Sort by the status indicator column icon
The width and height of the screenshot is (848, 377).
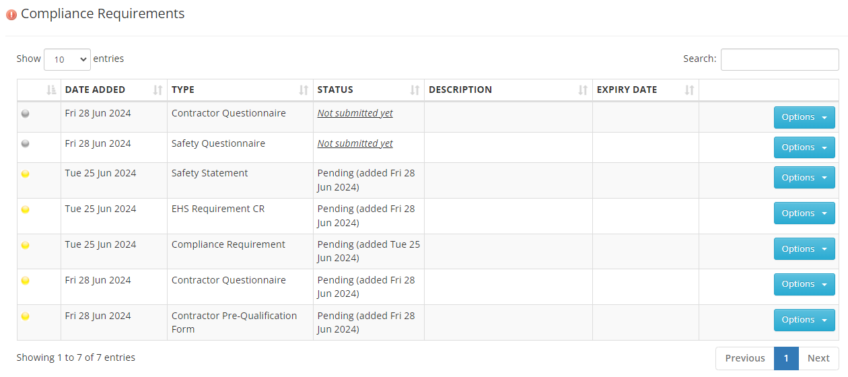pyautogui.click(x=52, y=90)
